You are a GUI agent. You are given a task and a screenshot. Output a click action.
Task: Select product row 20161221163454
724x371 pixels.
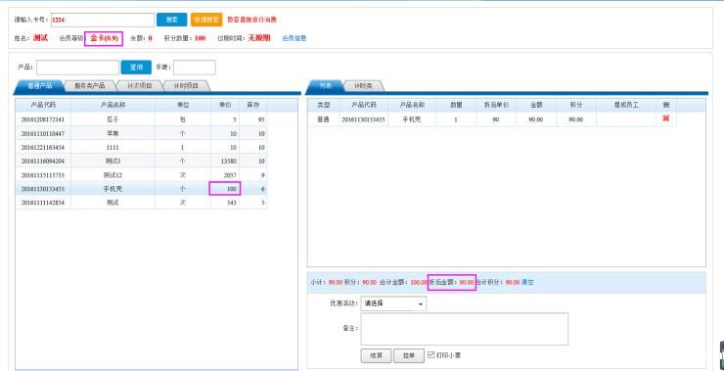[141, 148]
